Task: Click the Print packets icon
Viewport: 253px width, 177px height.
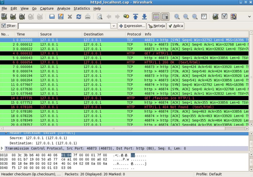Action: pyautogui.click(x=88, y=17)
